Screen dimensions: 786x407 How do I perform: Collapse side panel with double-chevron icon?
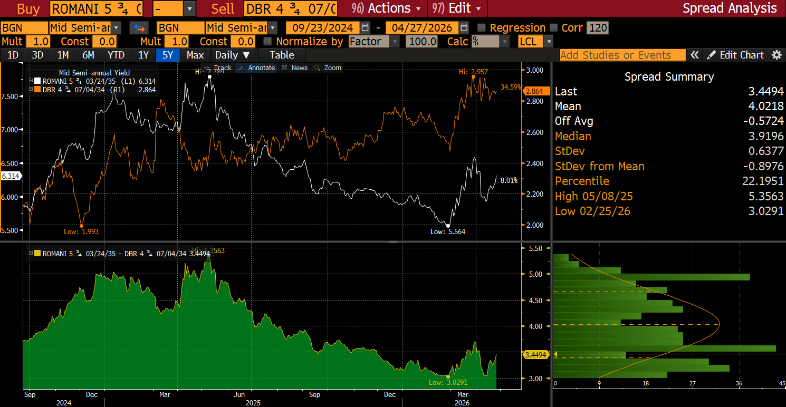click(695, 55)
